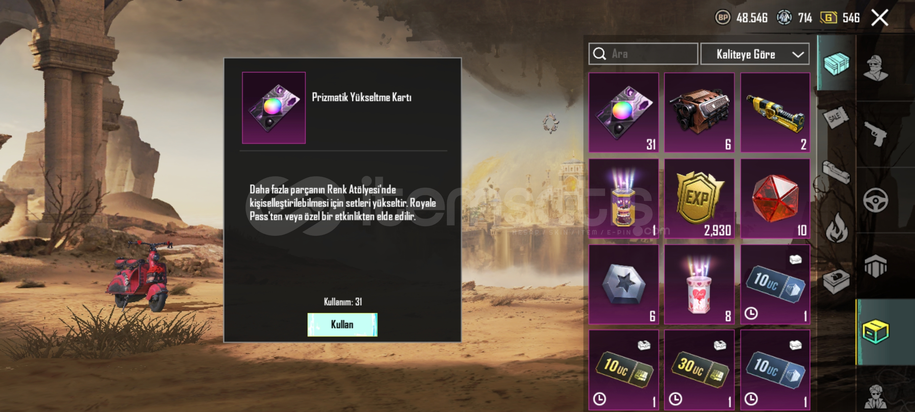915x412 pixels.
Task: Open the steering wheel vehicles category
Action: [x=875, y=200]
